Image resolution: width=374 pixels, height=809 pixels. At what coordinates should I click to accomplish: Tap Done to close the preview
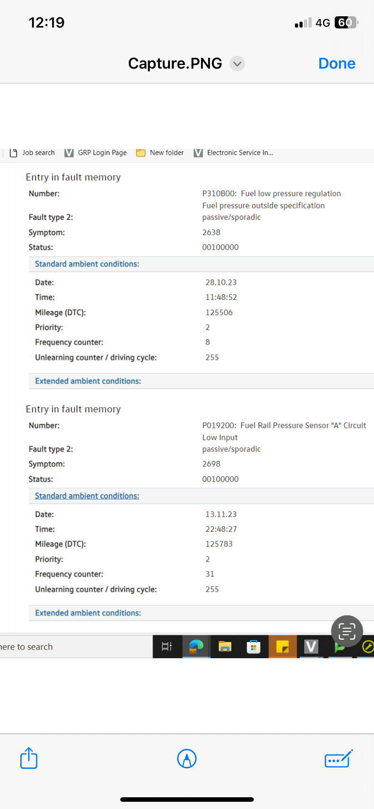pyautogui.click(x=337, y=64)
